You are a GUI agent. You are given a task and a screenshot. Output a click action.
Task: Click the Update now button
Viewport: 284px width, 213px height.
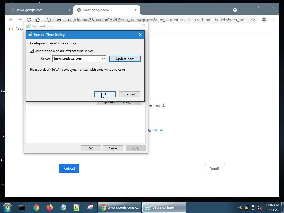(125, 59)
